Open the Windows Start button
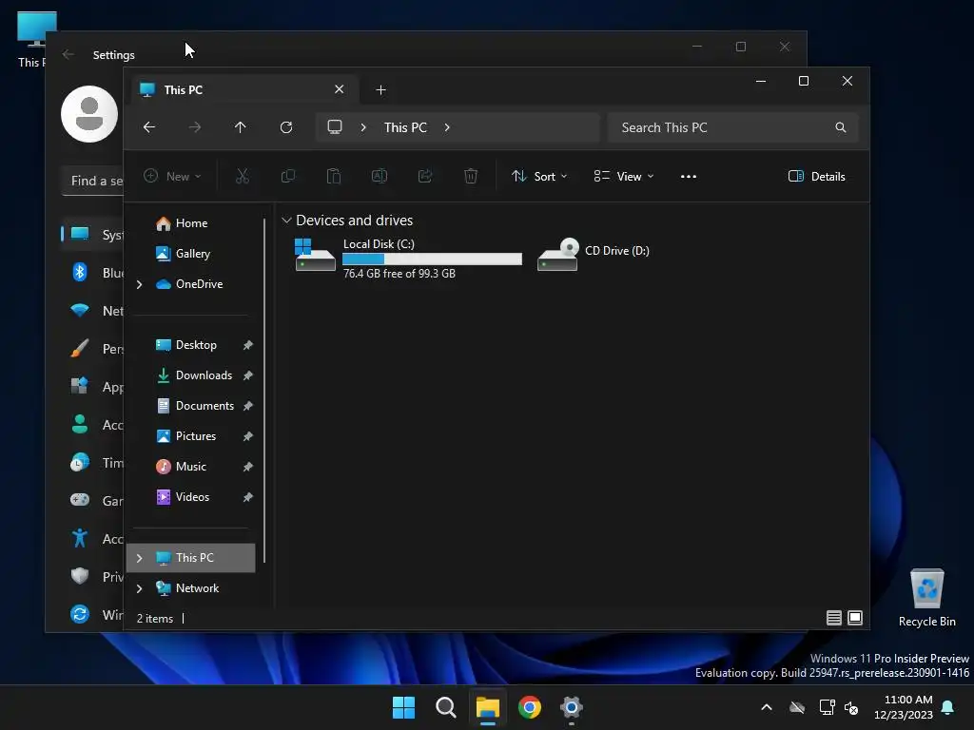974x730 pixels. tap(403, 707)
